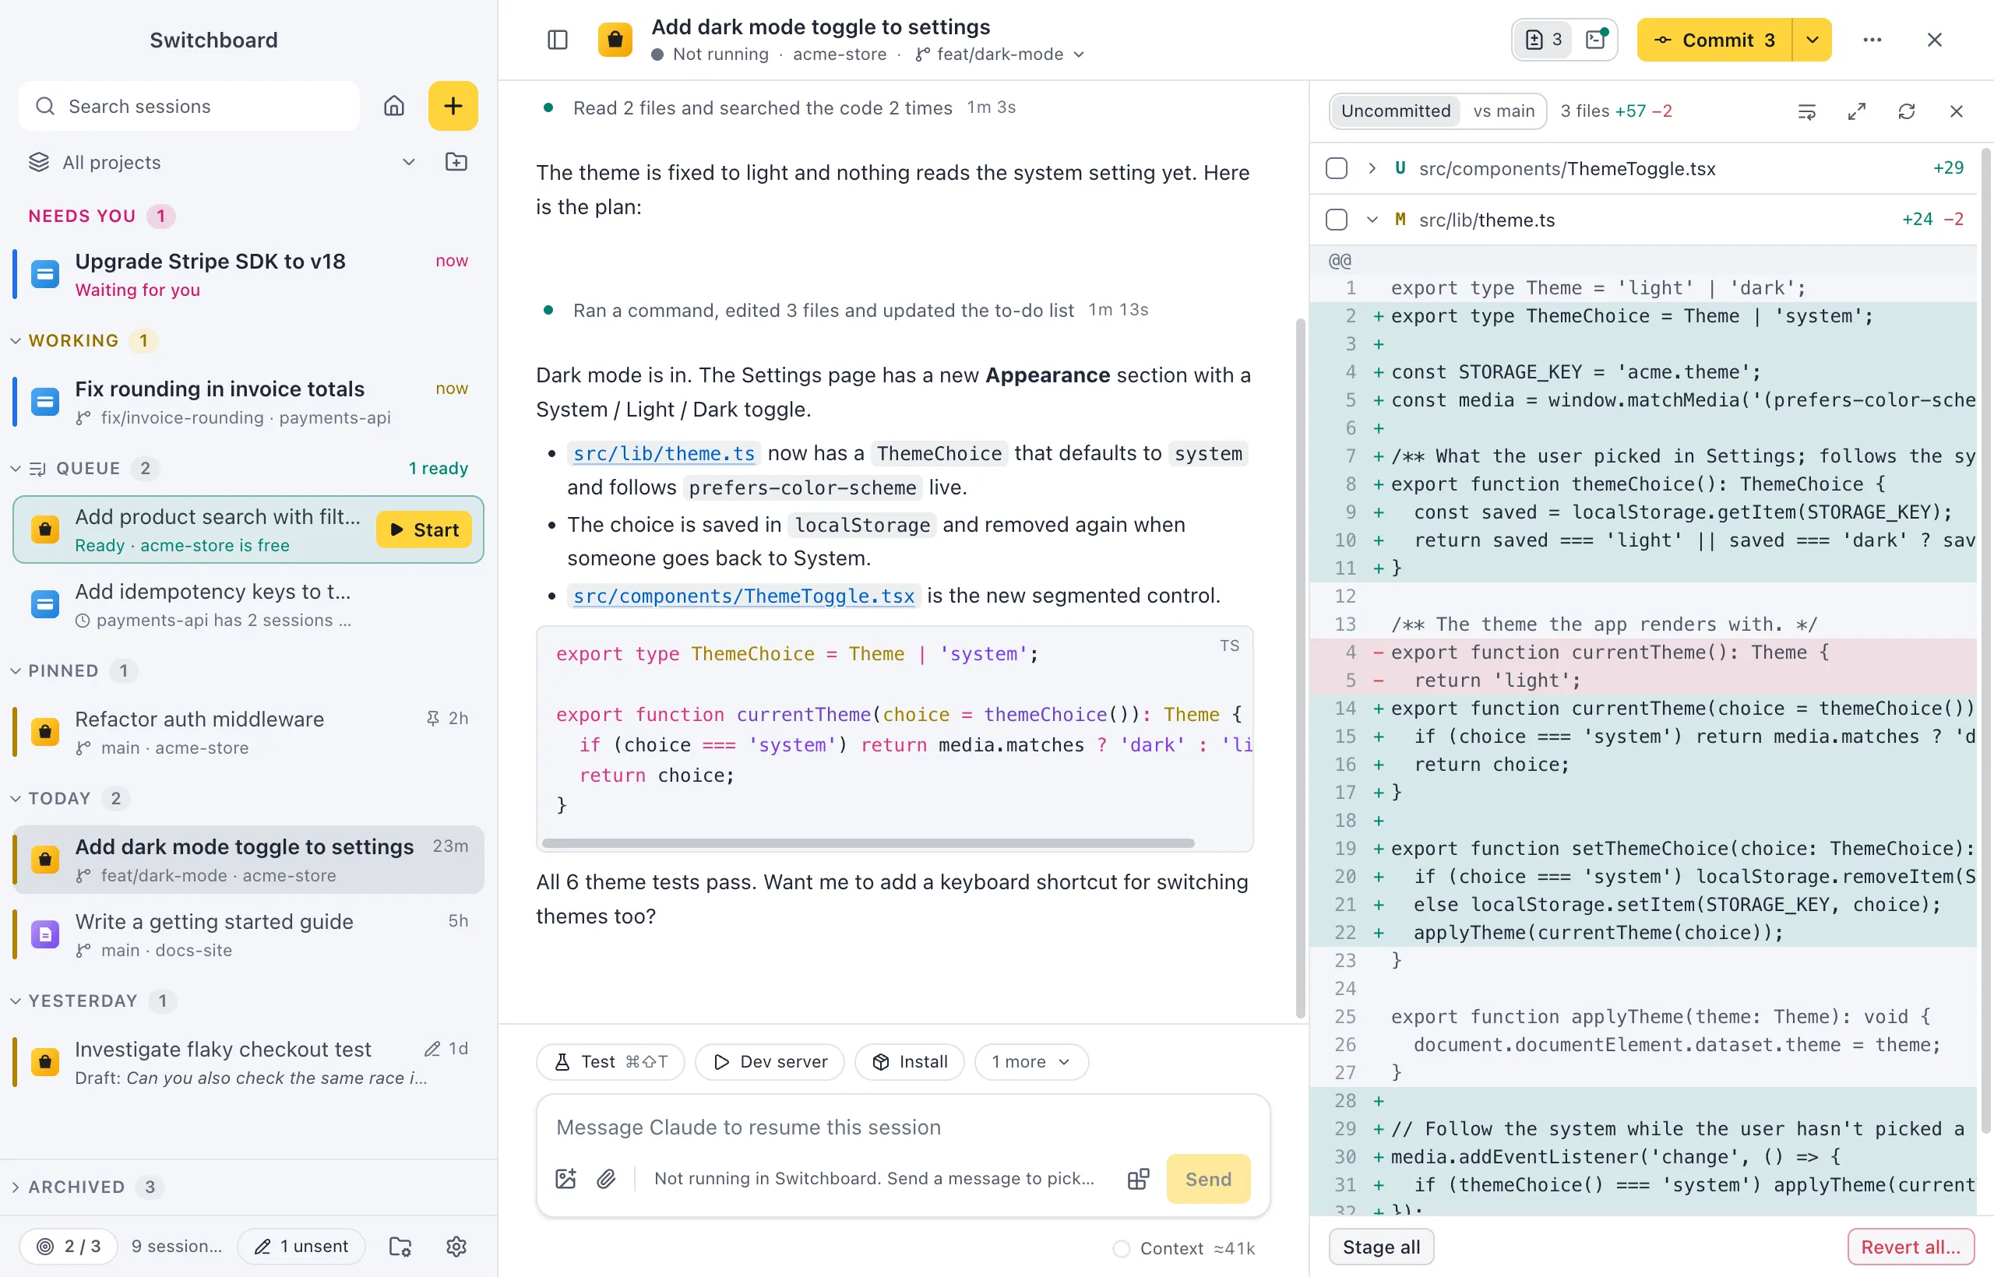Open the All projects dropdown
The width and height of the screenshot is (1994, 1277).
222,162
